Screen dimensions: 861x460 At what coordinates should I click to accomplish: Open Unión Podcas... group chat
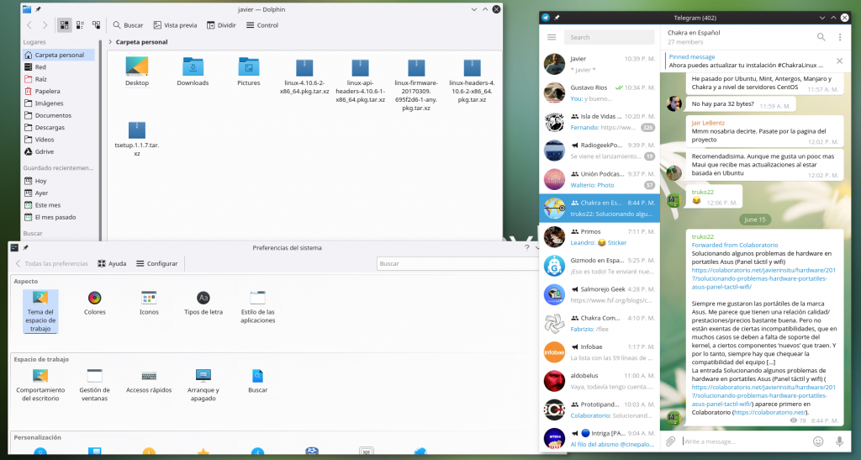tap(600, 179)
